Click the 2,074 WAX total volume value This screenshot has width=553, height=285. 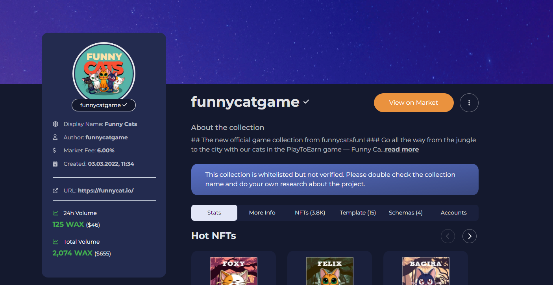(72, 253)
